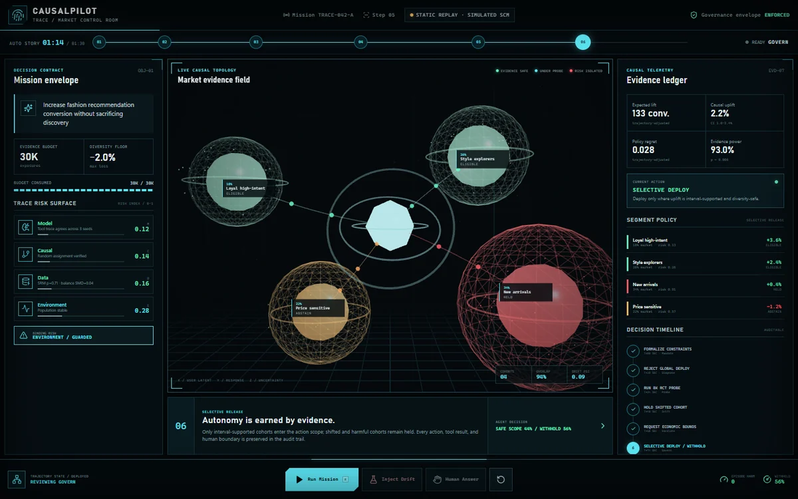Image resolution: width=798 pixels, height=499 pixels.
Task: Click the play triangle on Run Mission
Action: pos(299,479)
